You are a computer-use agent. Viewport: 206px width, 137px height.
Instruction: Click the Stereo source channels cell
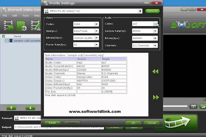tap(89, 73)
